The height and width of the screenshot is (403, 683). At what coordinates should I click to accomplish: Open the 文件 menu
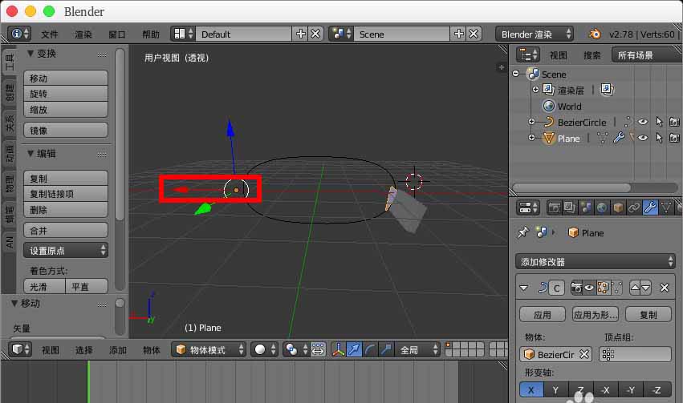tap(49, 34)
